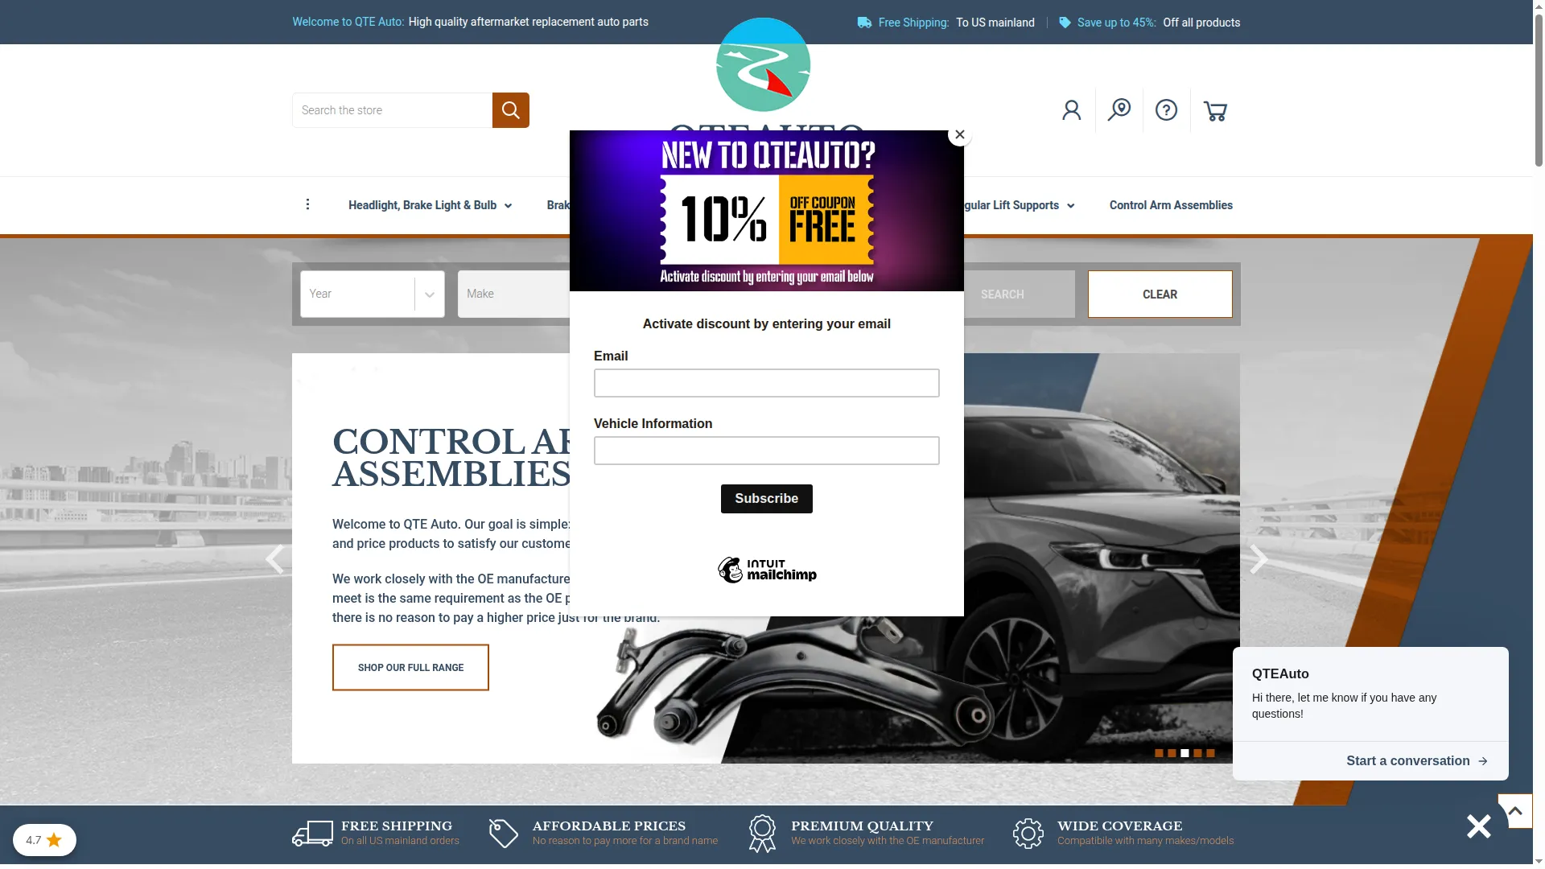Click Shop Our Full Range button
Viewport: 1545px width, 869px height.
(410, 667)
